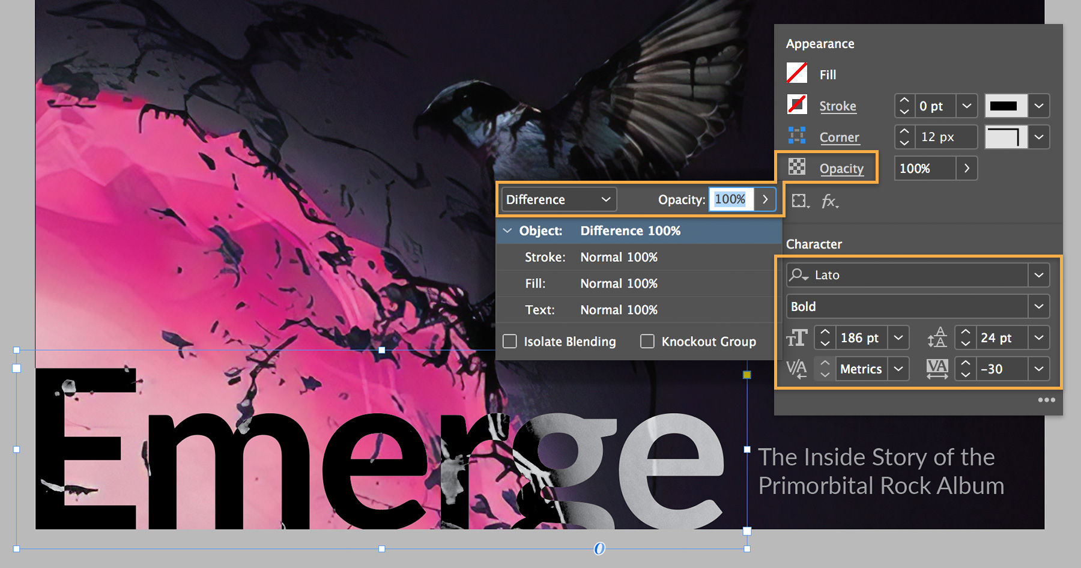Click the clipping mask icon beside fx
This screenshot has width=1081, height=568.
point(799,202)
